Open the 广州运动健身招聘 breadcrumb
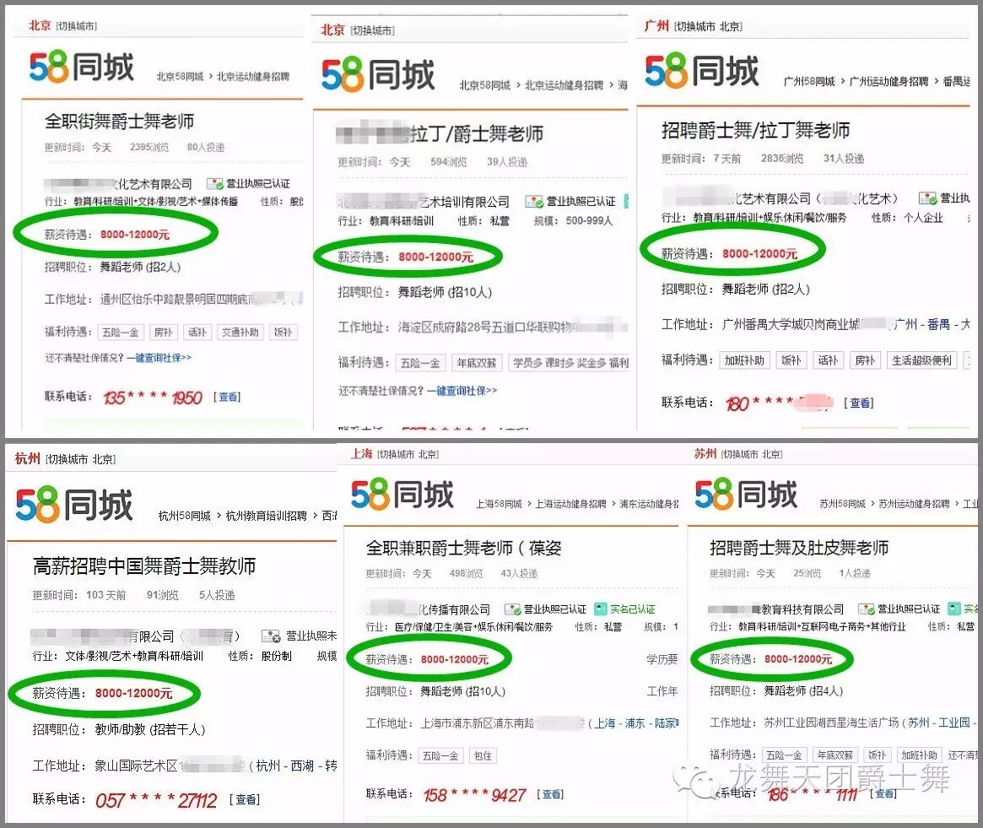Image resolution: width=983 pixels, height=828 pixels. point(888,82)
